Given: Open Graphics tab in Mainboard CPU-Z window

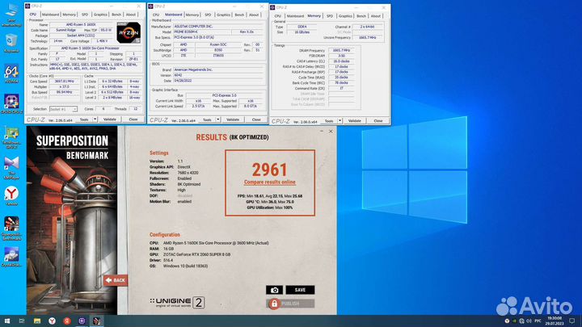Looking at the screenshot, I should 223,15.
